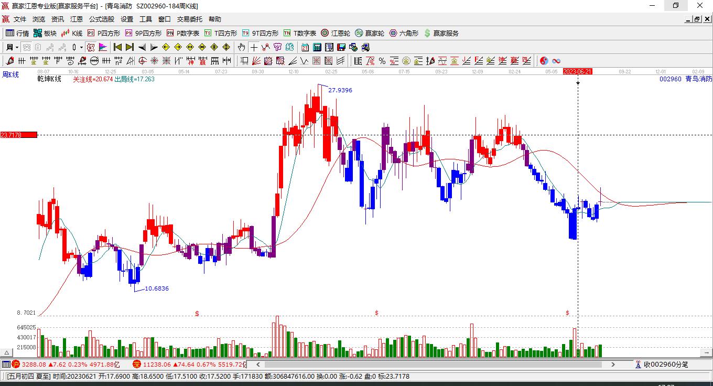713x386 pixels.
Task: Open the 周 period dropdown
Action: [12, 47]
